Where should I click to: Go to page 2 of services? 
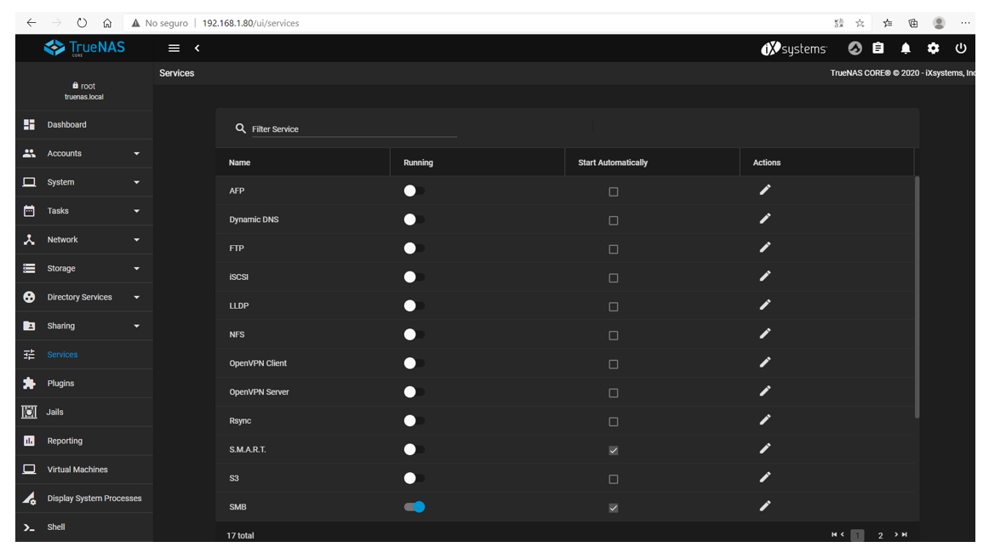click(880, 535)
